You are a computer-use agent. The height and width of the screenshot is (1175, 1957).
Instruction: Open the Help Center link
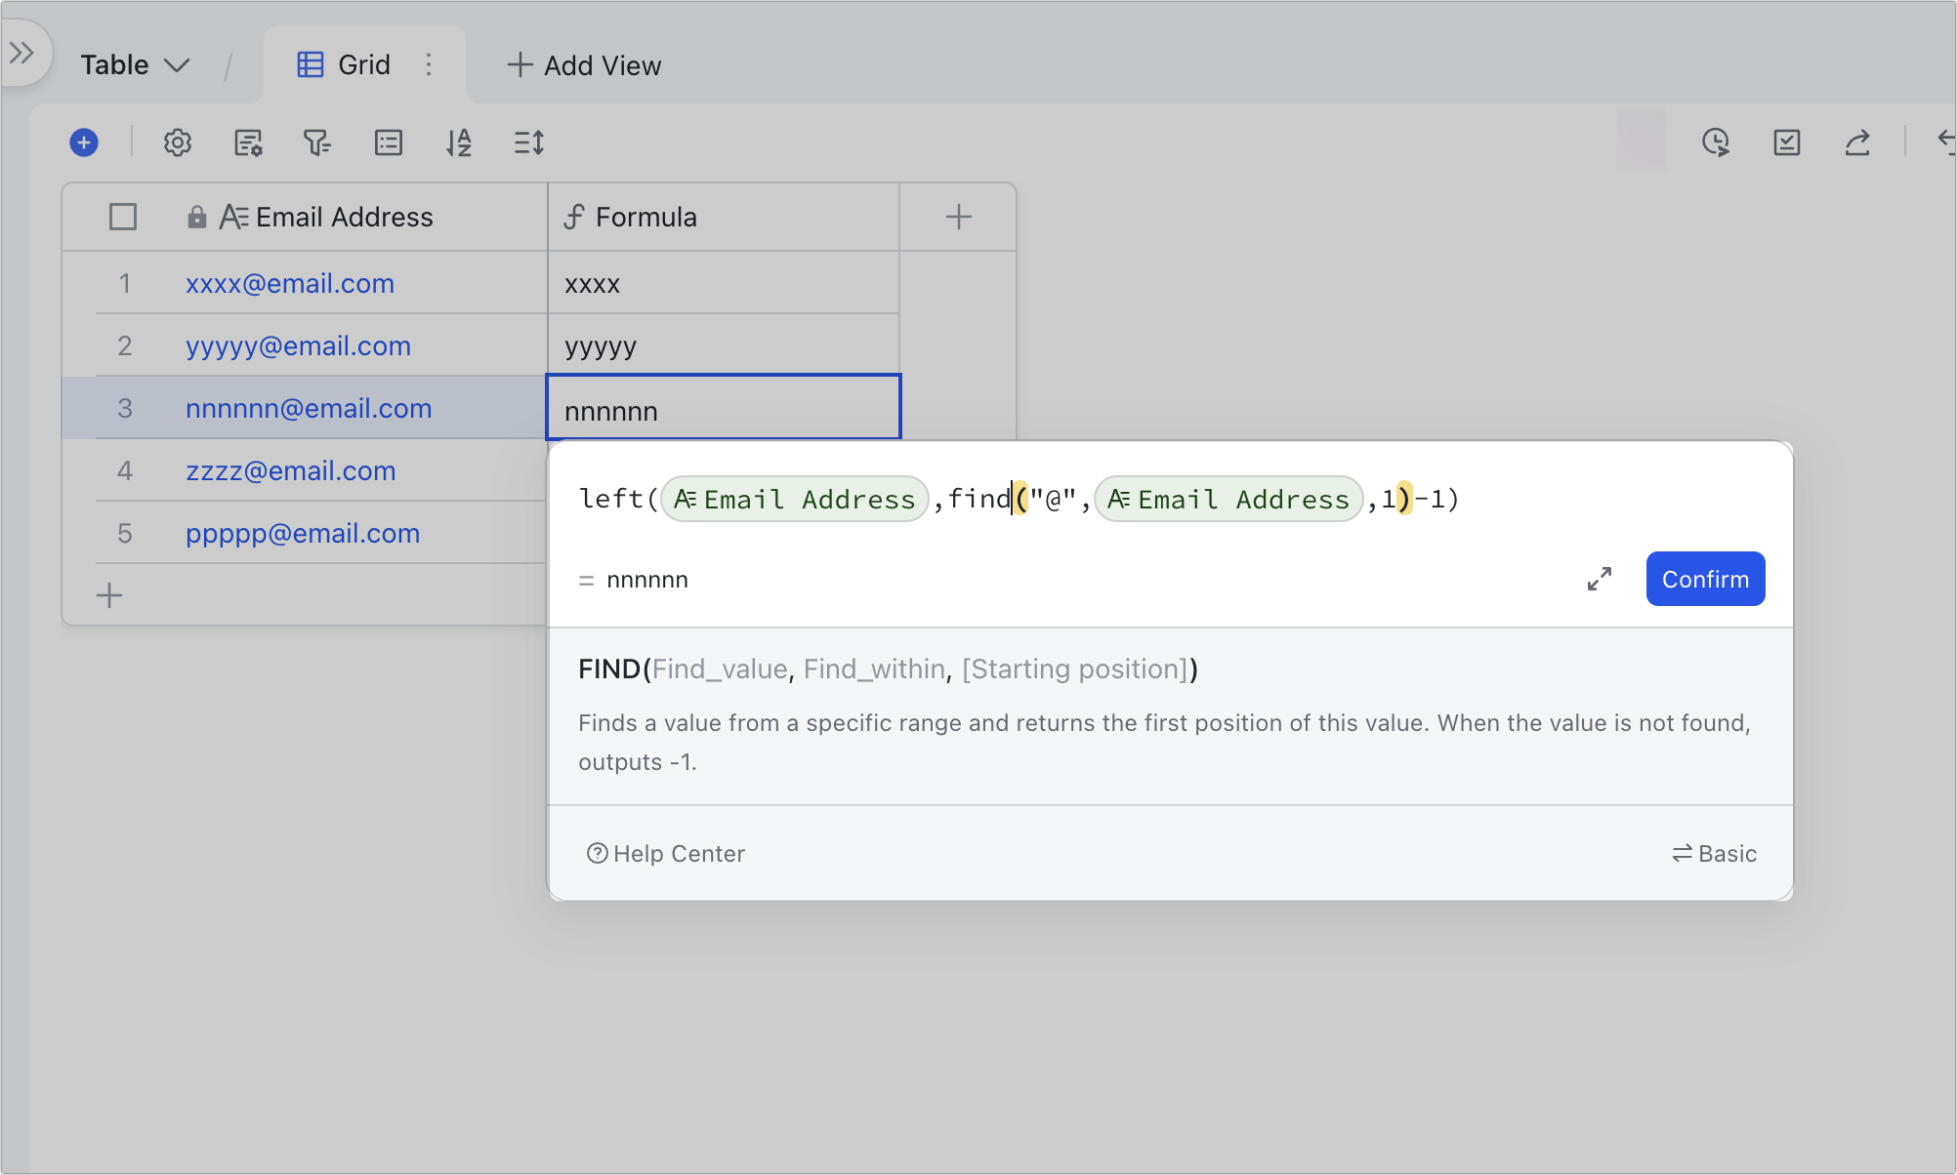(665, 854)
